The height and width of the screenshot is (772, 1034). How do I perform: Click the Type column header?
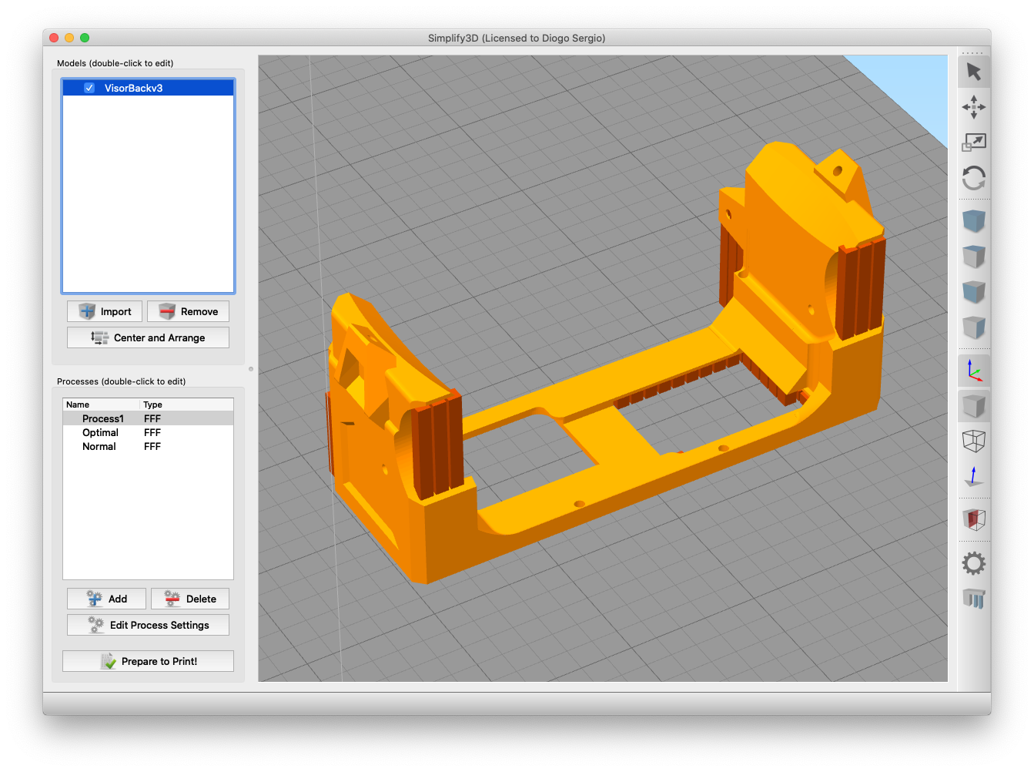click(186, 404)
